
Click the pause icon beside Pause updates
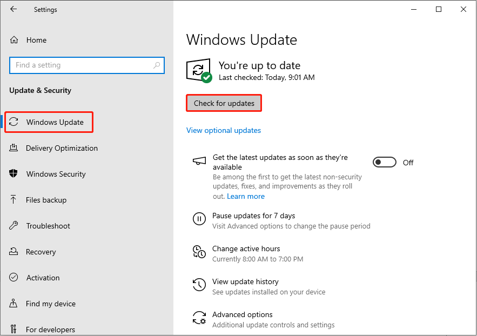199,219
